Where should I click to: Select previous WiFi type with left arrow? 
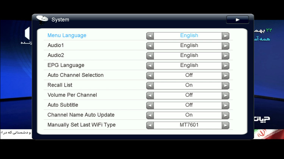pyautogui.click(x=150, y=125)
